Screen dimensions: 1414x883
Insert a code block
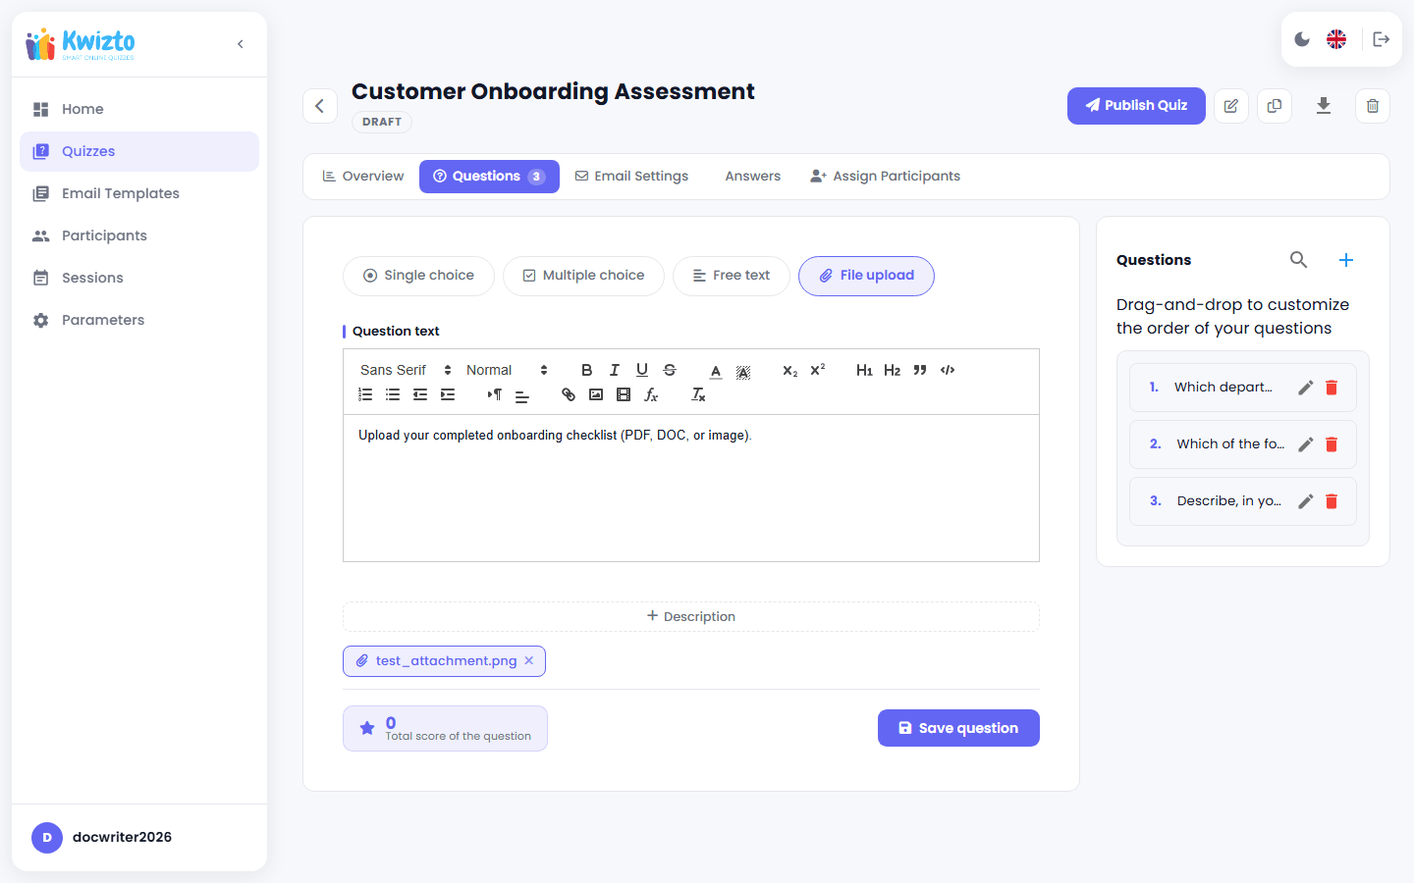pyautogui.click(x=948, y=370)
